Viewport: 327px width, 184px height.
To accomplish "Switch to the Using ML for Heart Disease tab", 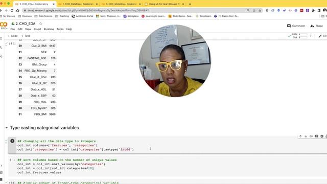I will [x=165, y=4].
